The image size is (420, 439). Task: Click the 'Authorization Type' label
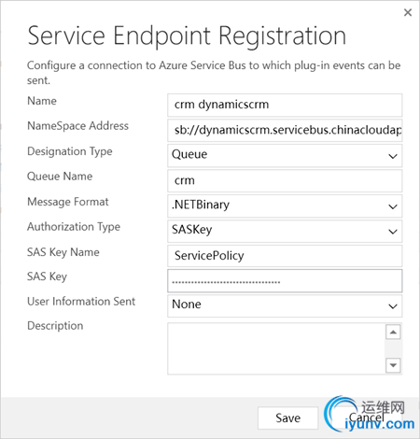[74, 227]
